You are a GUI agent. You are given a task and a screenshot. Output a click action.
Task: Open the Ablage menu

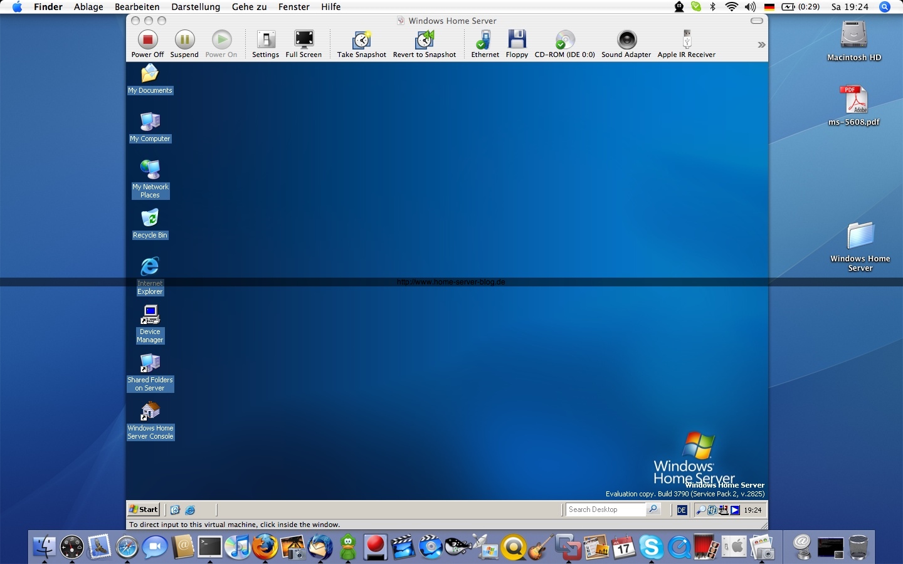point(88,7)
